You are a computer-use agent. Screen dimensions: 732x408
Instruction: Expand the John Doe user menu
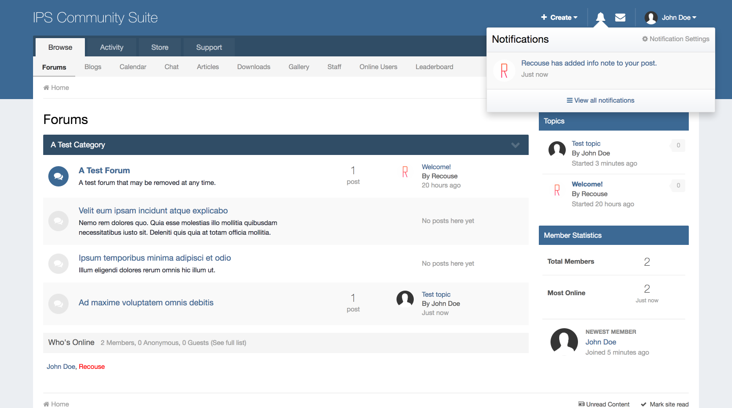pyautogui.click(x=670, y=18)
